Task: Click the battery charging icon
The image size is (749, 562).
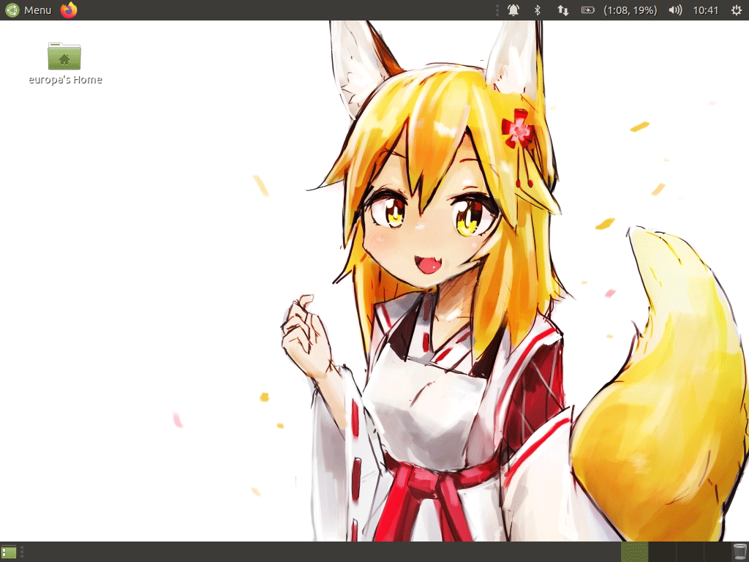Action: coord(588,10)
